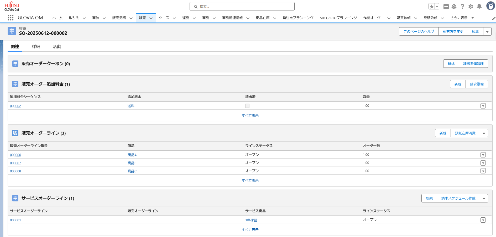
Task: Open the 3年保証 service product link
Action: coord(251,220)
